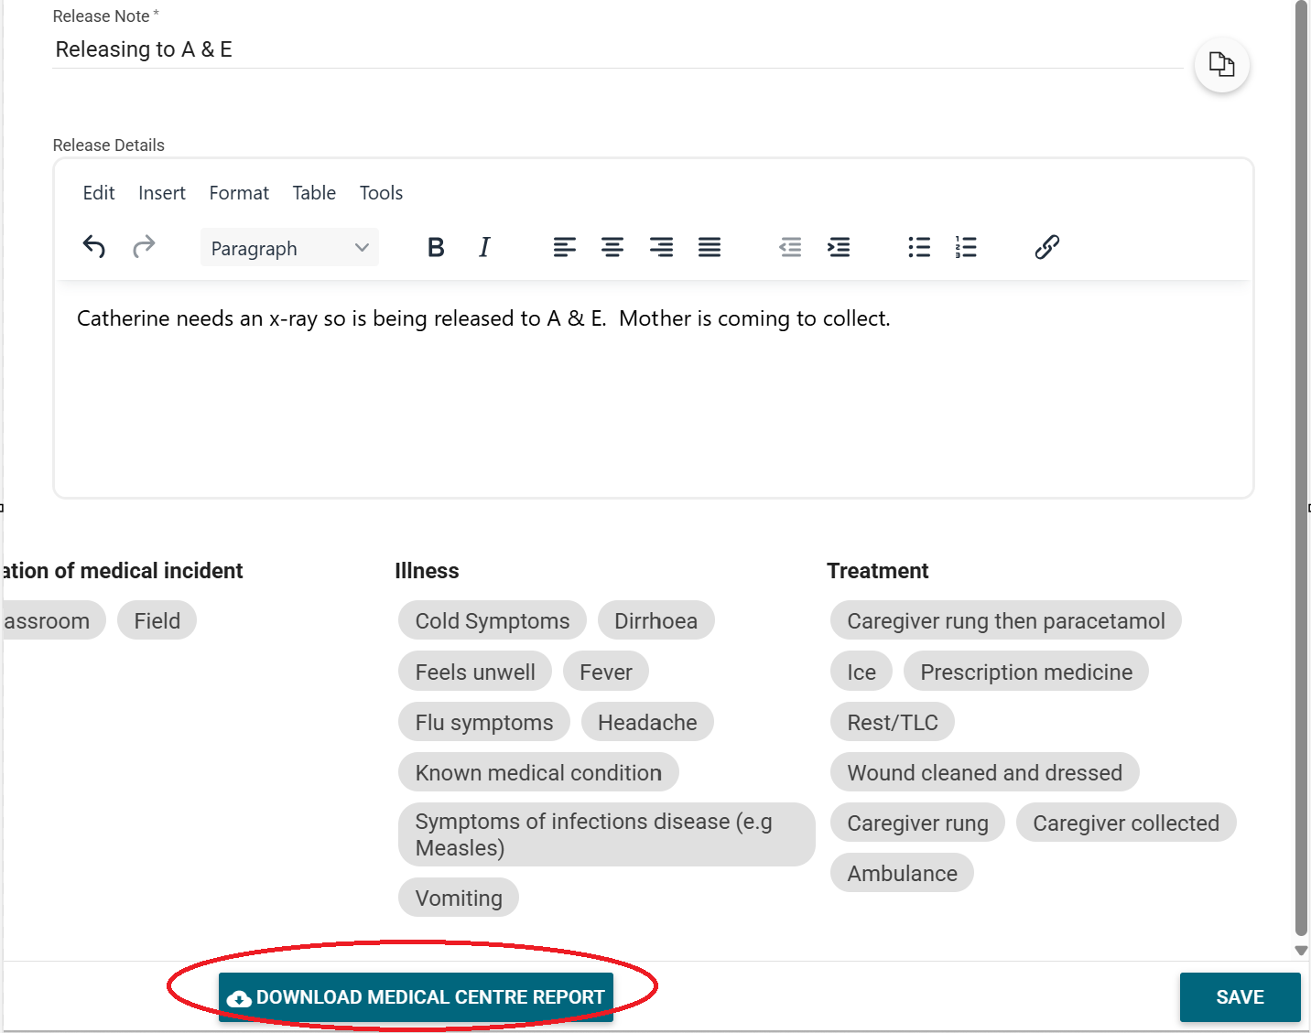Insert a numbered list

click(966, 247)
